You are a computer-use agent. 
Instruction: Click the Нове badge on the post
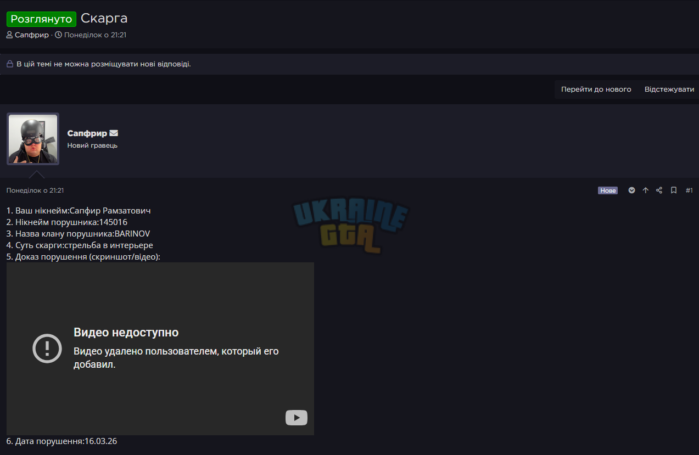click(x=608, y=190)
